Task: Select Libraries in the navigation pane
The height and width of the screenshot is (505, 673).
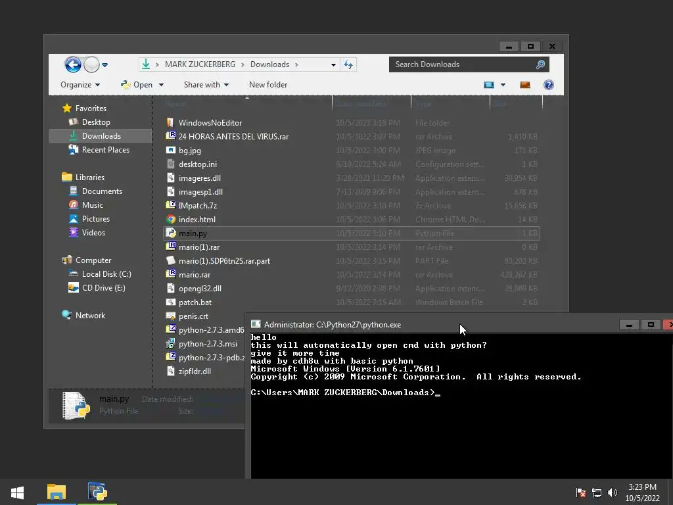Action: click(83, 177)
